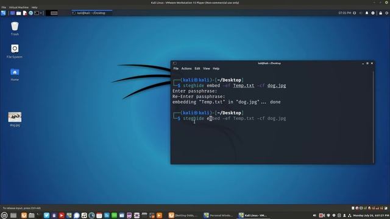Open the green spreadsheet taskbar icon
390x219 pixels.
coord(114,215)
